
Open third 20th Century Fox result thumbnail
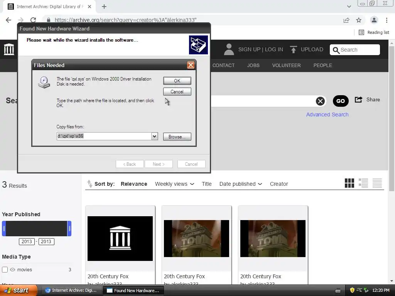point(273,239)
